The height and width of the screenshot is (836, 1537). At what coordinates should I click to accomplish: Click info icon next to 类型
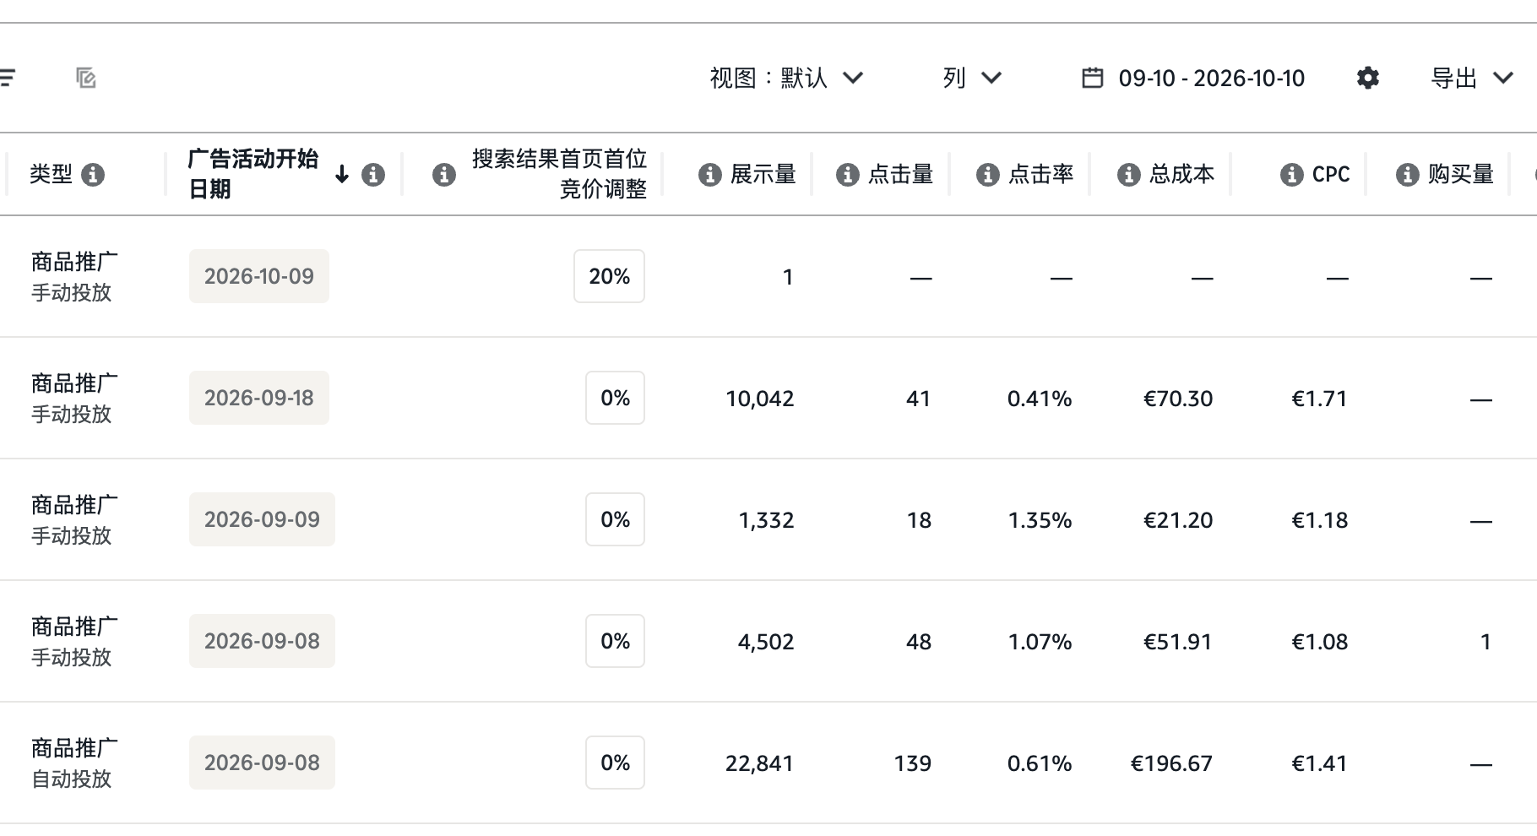93,175
